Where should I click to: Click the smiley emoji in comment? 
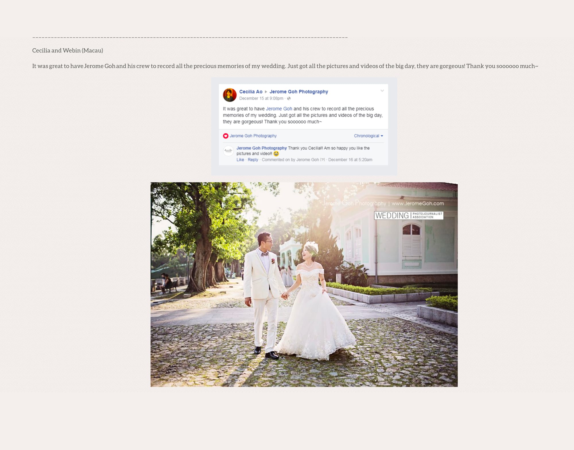[276, 154]
